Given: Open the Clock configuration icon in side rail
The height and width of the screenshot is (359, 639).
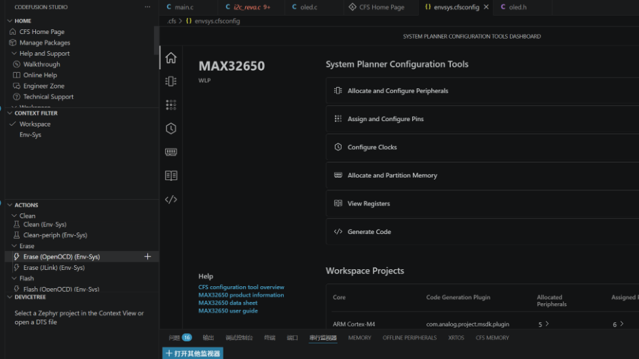Looking at the screenshot, I should coord(170,129).
